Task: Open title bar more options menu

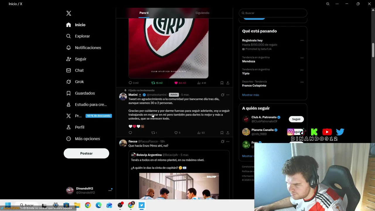Action: point(337,4)
